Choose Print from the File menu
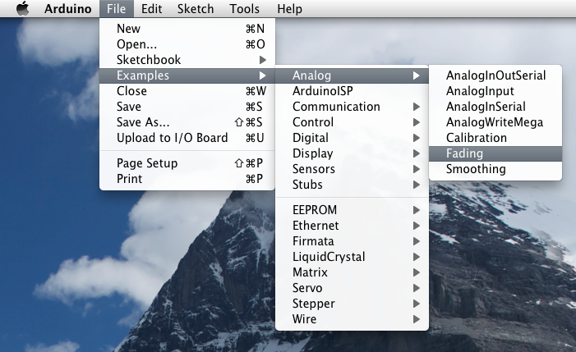Image resolution: width=576 pixels, height=352 pixels. pos(187,179)
